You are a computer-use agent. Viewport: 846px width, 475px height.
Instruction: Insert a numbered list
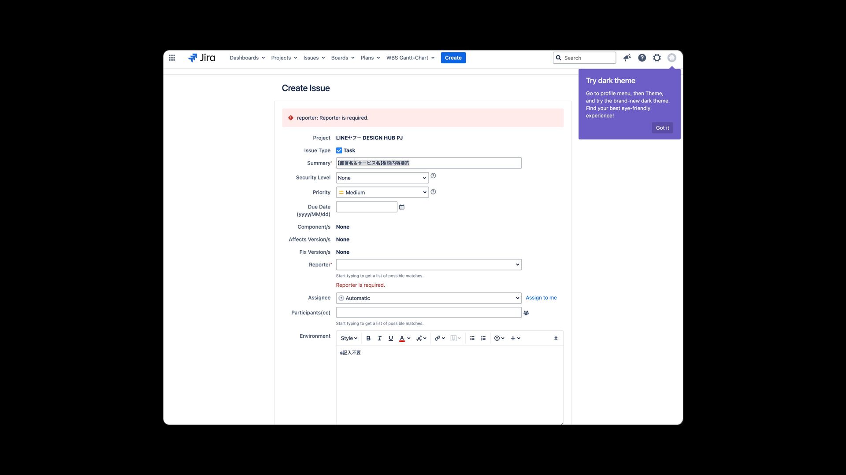483,338
